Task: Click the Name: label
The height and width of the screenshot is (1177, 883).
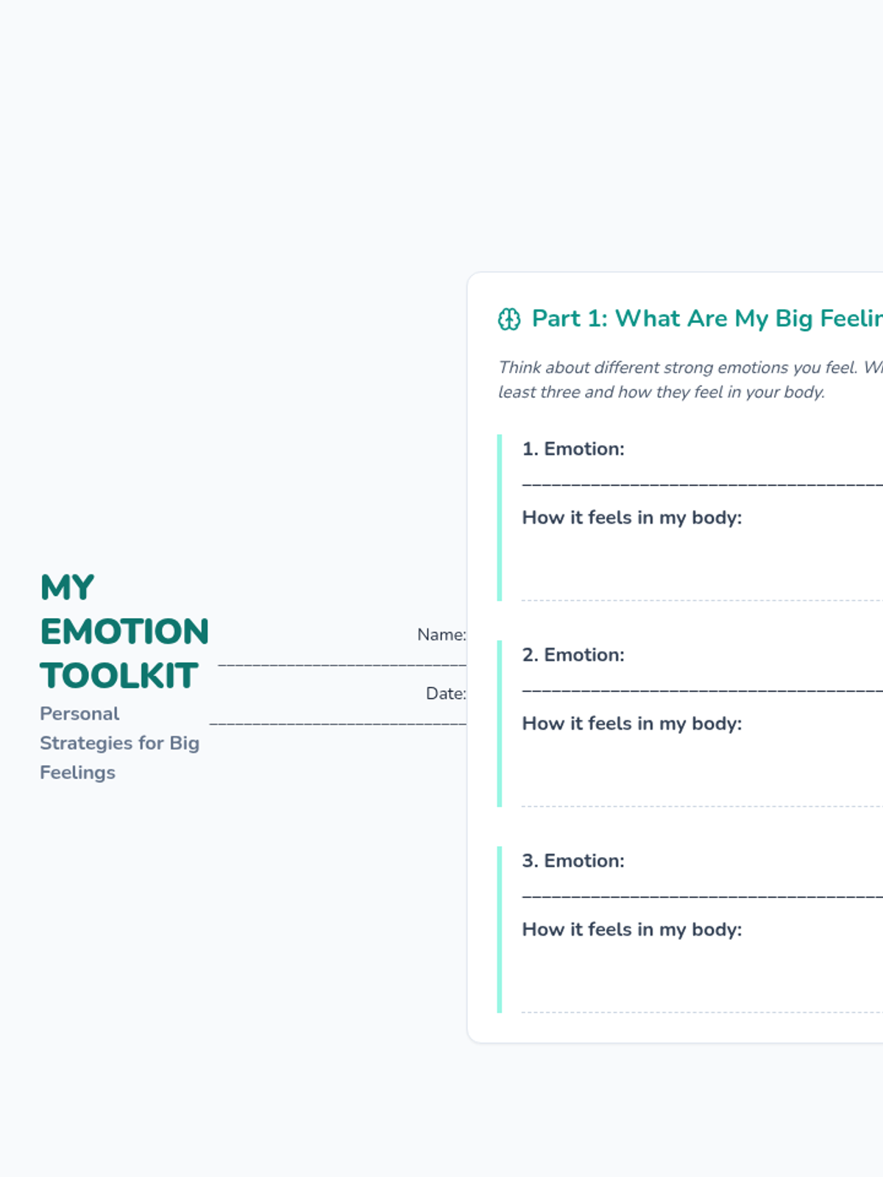Action: coord(441,635)
